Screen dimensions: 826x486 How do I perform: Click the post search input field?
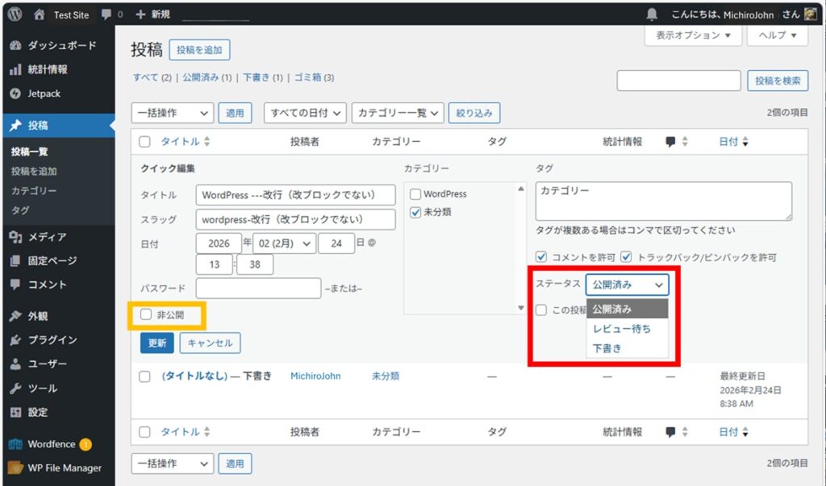pyautogui.click(x=678, y=81)
